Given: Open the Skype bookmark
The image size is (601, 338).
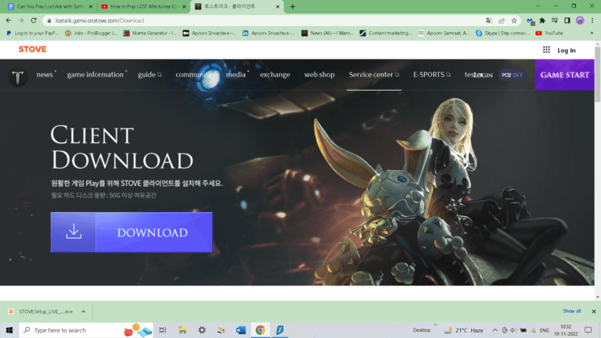Looking at the screenshot, I should (502, 34).
